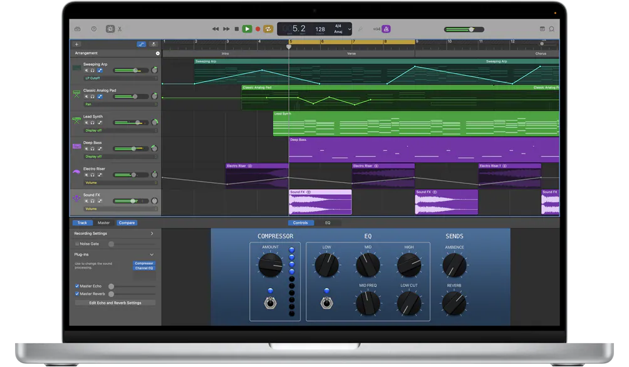Click the Arrangement add marker circle button
This screenshot has height=367, width=629.
[158, 53]
